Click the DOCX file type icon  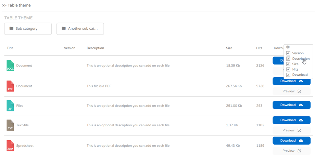pos(10,66)
